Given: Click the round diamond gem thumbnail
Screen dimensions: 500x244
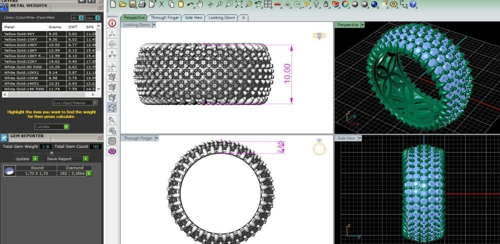Looking at the screenshot, I should pyautogui.click(x=10, y=171).
